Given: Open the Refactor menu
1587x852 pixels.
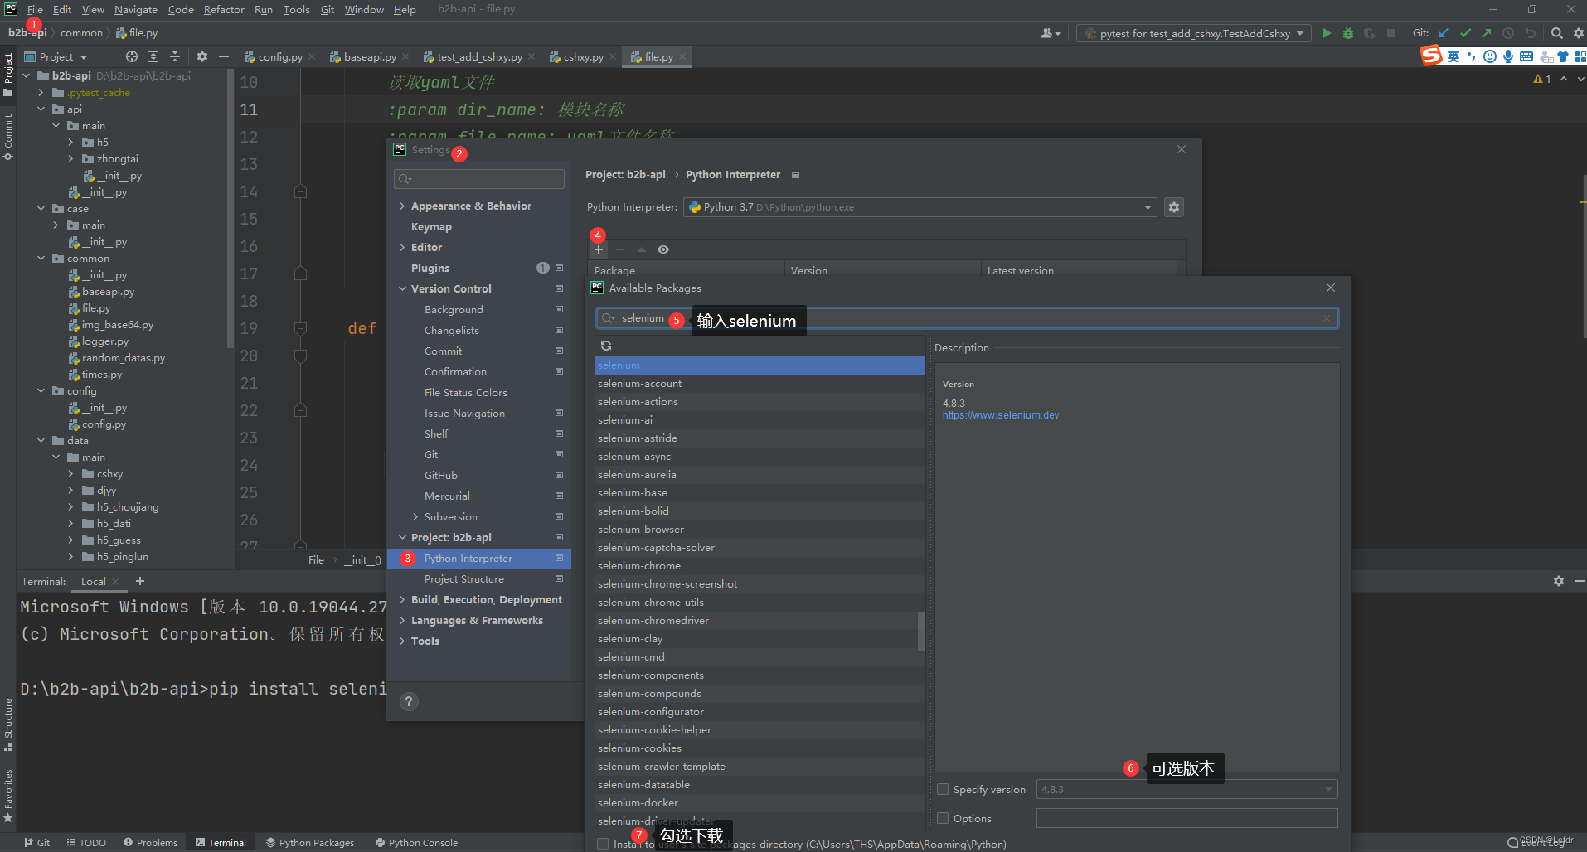Looking at the screenshot, I should (x=224, y=9).
